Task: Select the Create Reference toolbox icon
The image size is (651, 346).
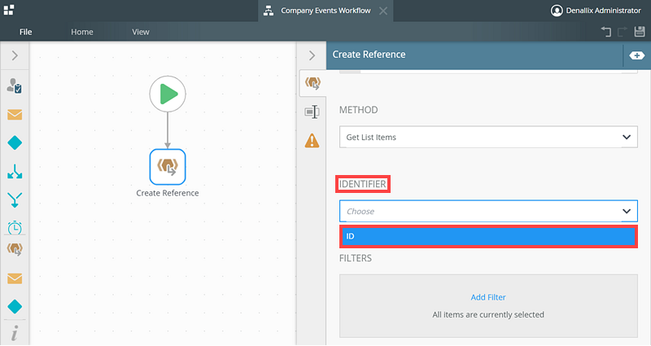Action: [x=15, y=249]
